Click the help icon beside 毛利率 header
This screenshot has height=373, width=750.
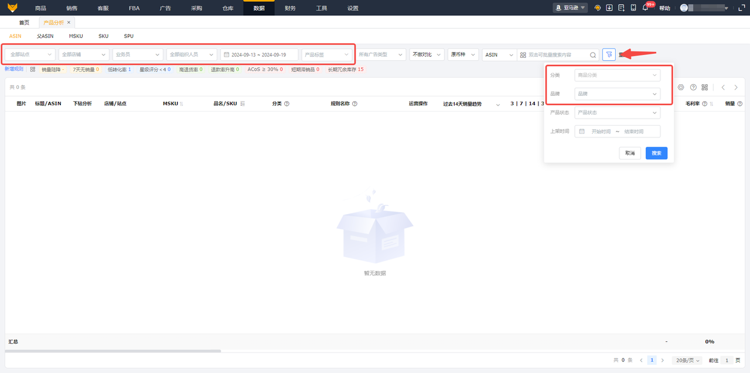(705, 103)
